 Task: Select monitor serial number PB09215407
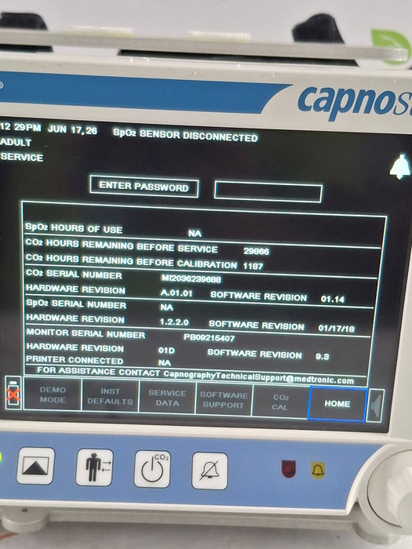coord(210,338)
